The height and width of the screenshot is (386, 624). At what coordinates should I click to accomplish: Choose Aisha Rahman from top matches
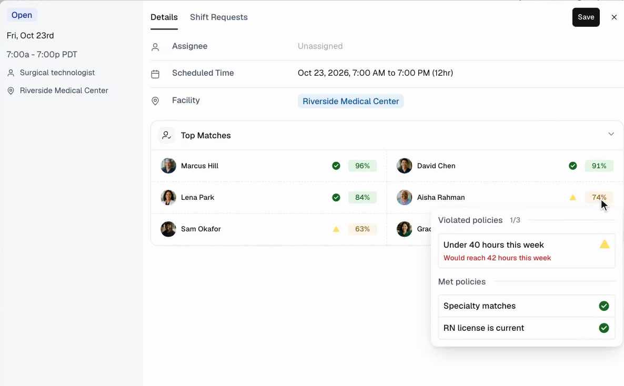click(441, 197)
